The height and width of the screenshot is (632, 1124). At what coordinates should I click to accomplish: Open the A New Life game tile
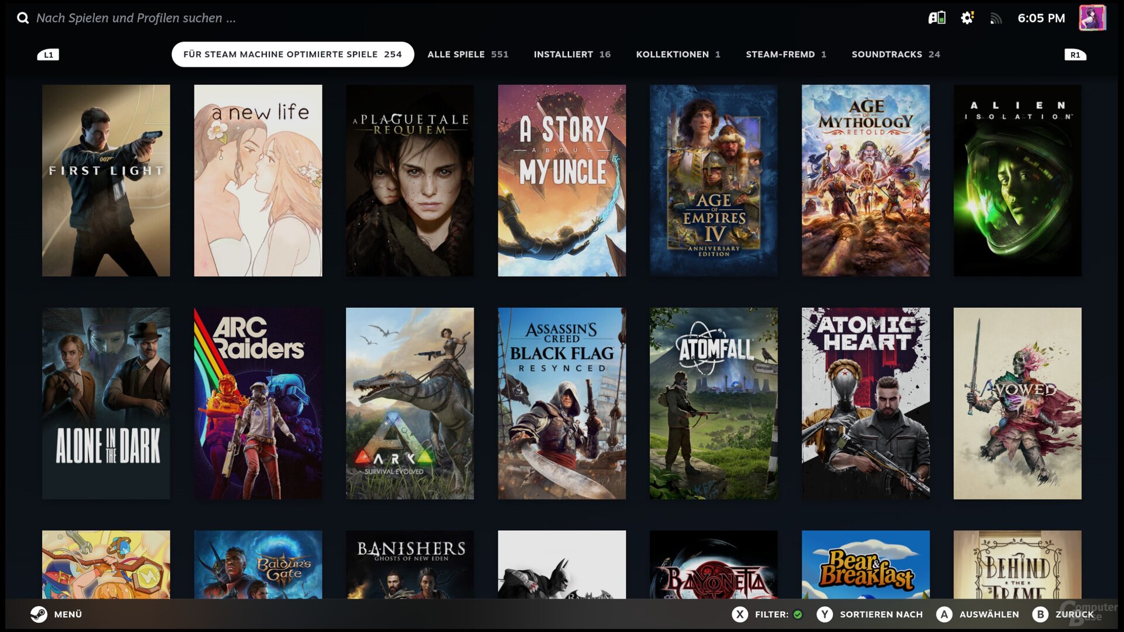click(258, 180)
